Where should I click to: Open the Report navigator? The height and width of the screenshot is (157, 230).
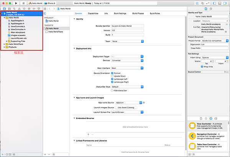coord(39,9)
